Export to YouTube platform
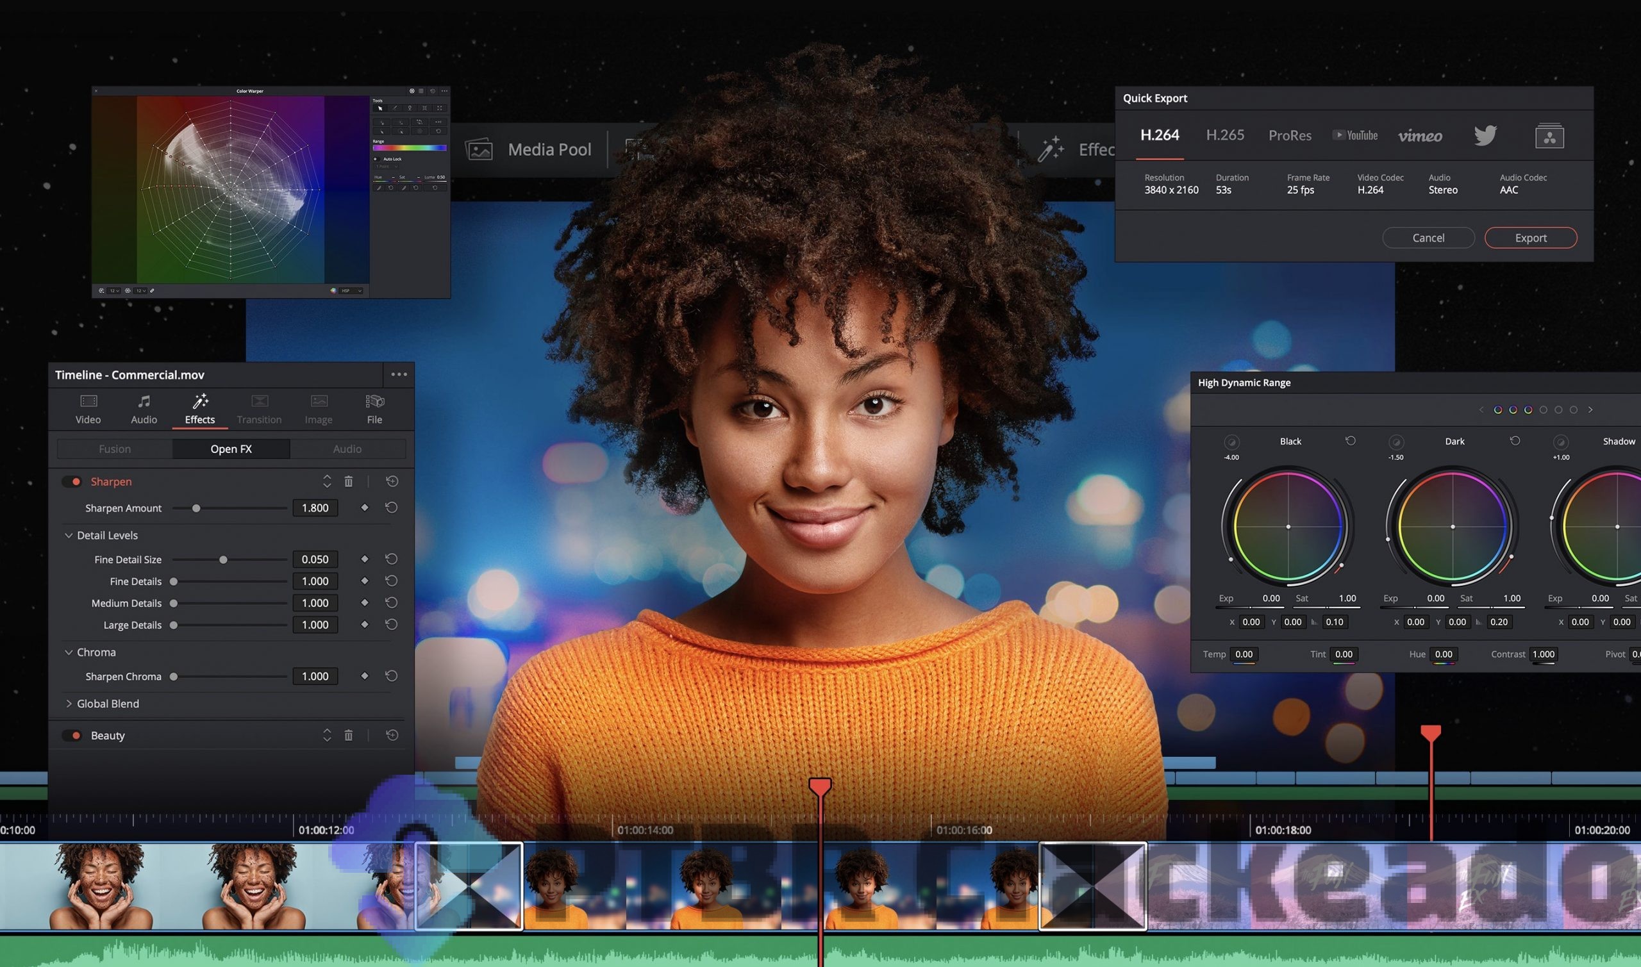This screenshot has height=967, width=1641. [x=1355, y=135]
